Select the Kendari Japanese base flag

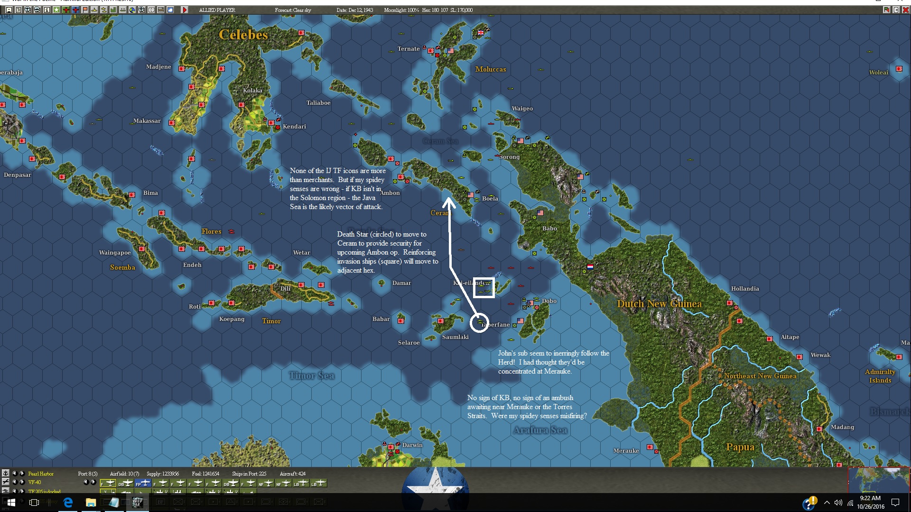click(x=271, y=123)
